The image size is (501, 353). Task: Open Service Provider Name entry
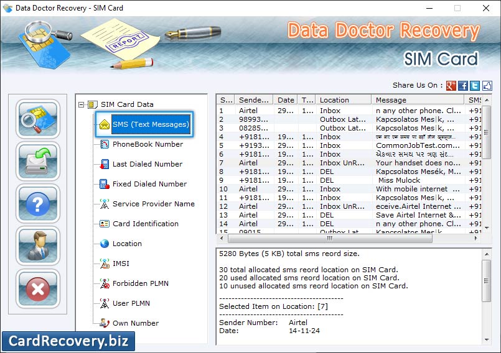153,204
